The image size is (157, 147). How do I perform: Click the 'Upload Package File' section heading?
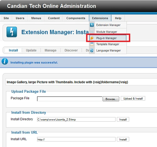pyautogui.click(x=29, y=91)
